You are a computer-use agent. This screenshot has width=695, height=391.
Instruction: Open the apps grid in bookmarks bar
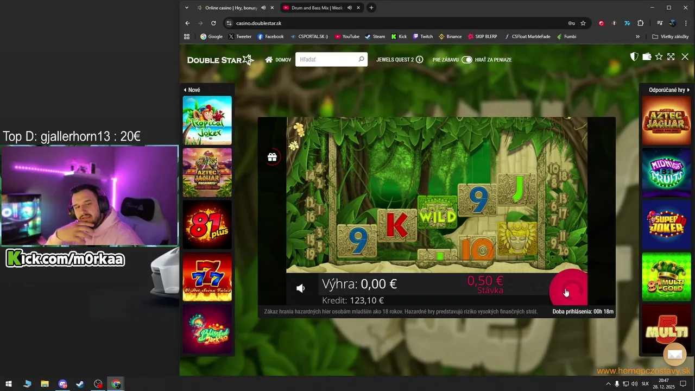point(187,36)
